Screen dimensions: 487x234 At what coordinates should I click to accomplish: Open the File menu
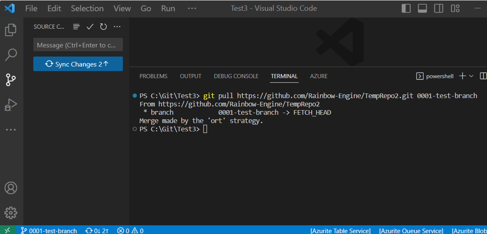(x=31, y=8)
